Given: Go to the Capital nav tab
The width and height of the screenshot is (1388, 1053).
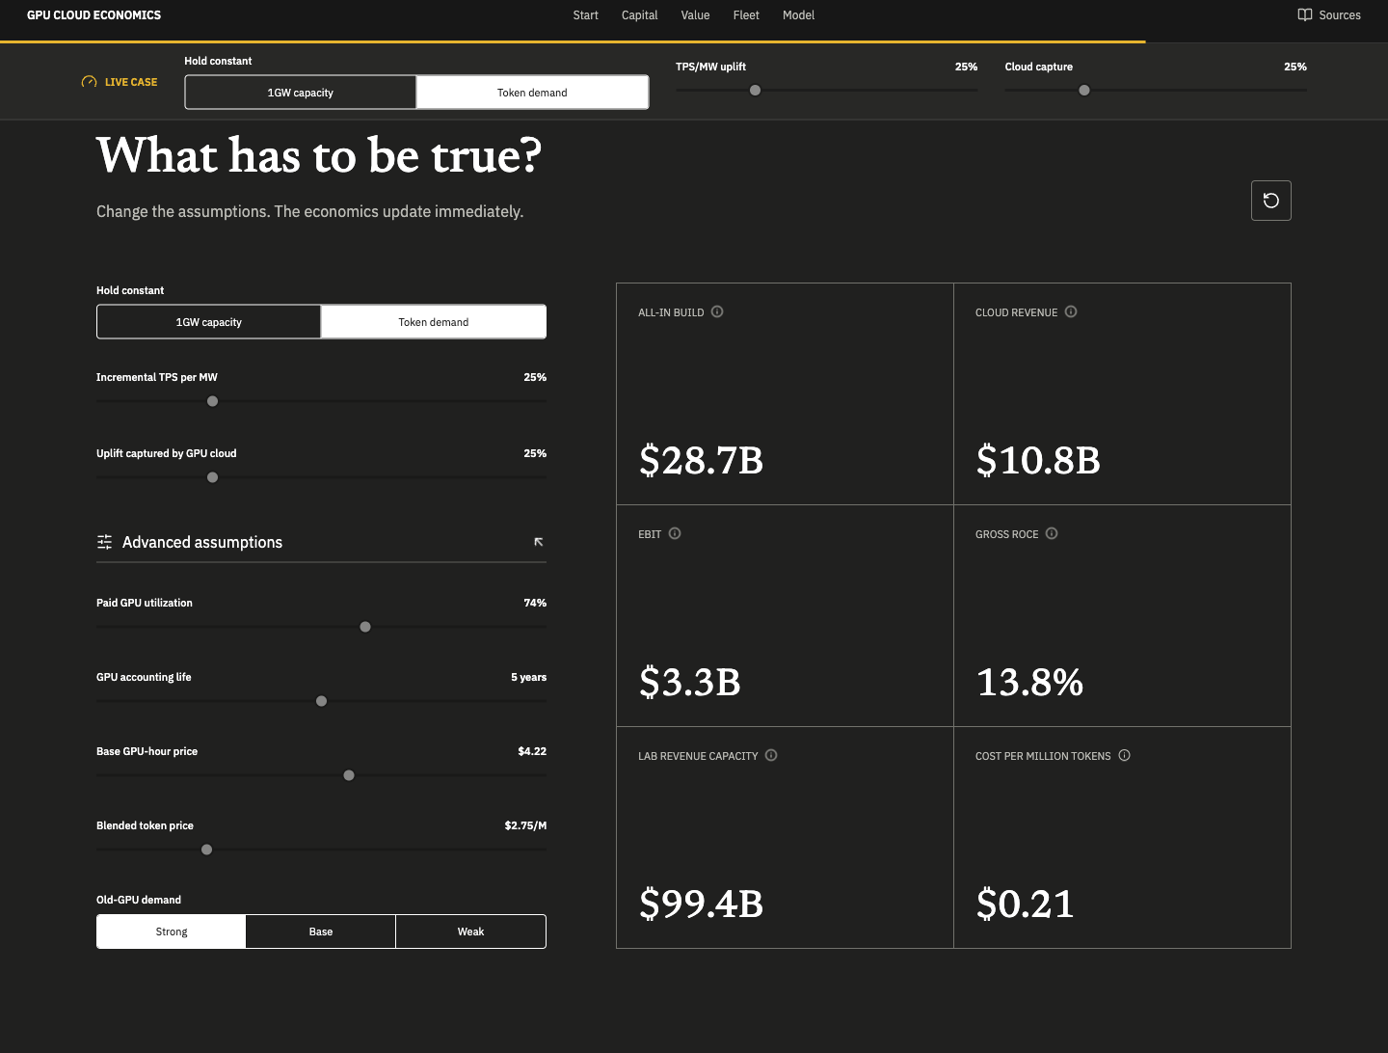Looking at the screenshot, I should [x=639, y=15].
